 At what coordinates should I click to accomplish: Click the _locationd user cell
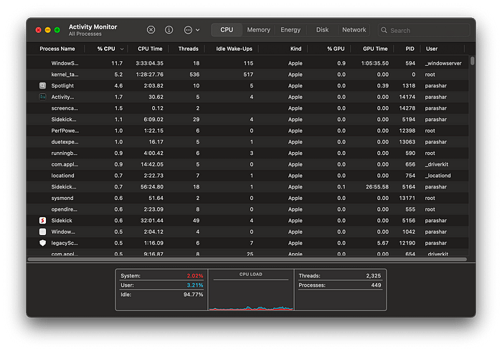click(x=437, y=176)
